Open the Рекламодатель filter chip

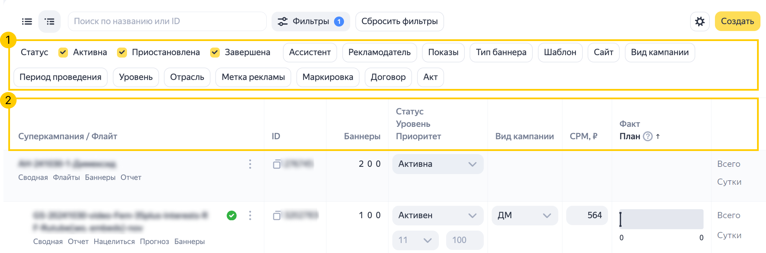[379, 52]
